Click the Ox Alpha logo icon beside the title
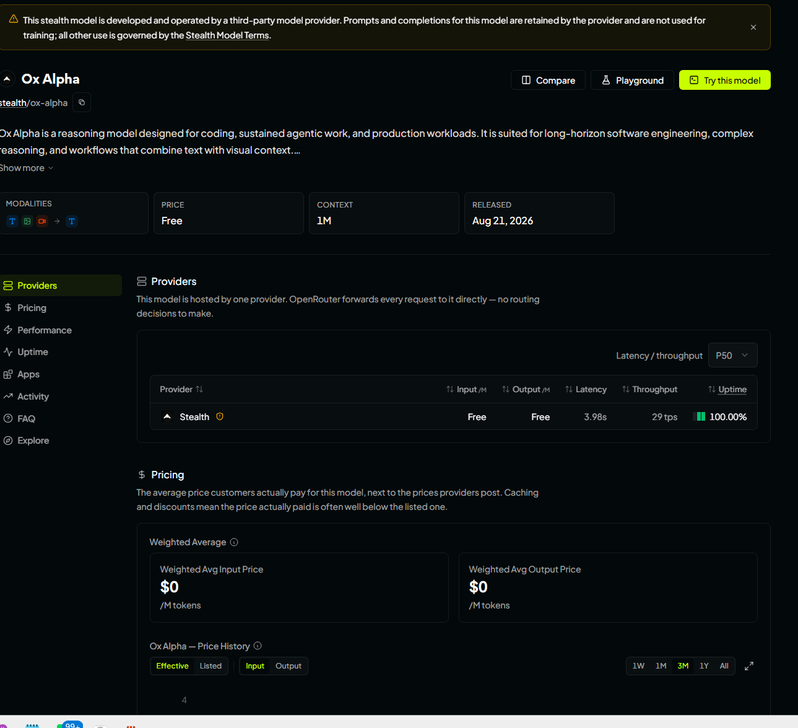The width and height of the screenshot is (798, 728). [7, 79]
